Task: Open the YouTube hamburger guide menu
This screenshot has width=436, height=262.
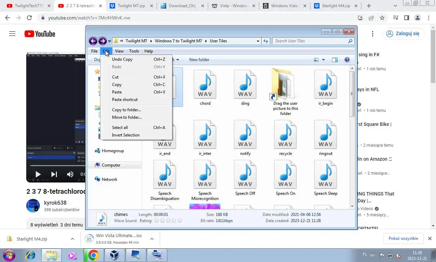Action: pyautogui.click(x=12, y=33)
